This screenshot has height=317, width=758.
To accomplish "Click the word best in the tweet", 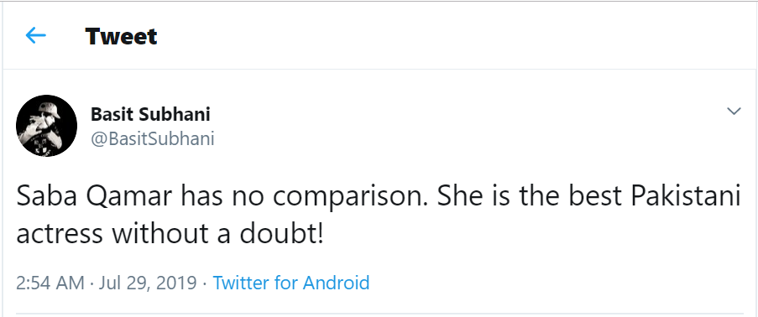I will (596, 197).
